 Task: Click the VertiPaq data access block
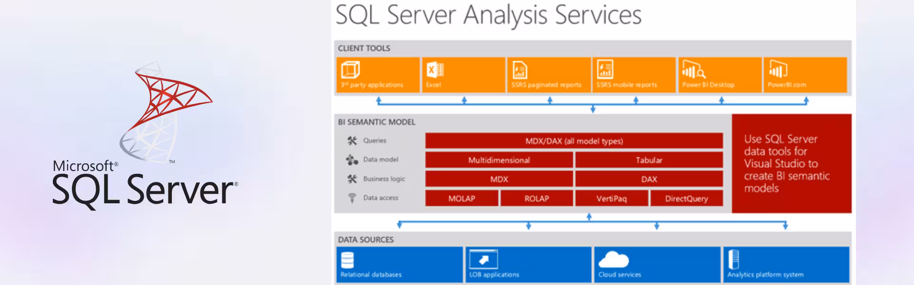pos(612,198)
